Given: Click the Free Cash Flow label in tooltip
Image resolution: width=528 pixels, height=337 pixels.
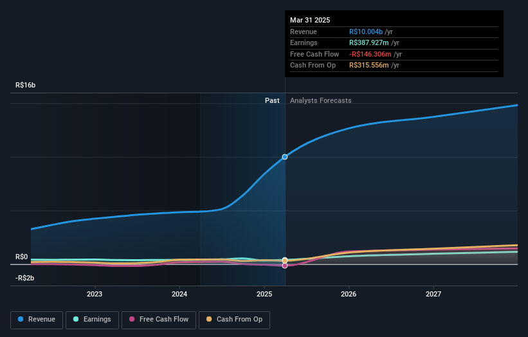Looking at the screenshot, I should (314, 54).
